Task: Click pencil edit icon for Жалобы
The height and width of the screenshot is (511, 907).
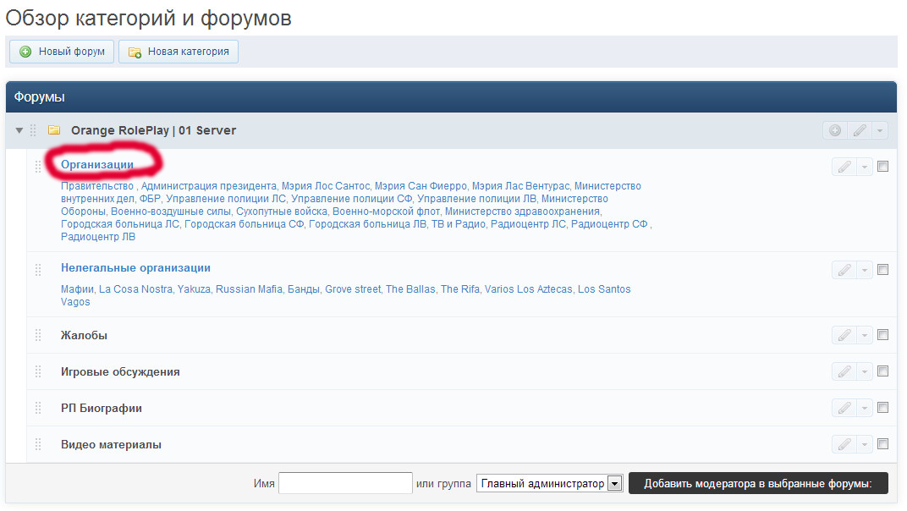Action: (844, 334)
